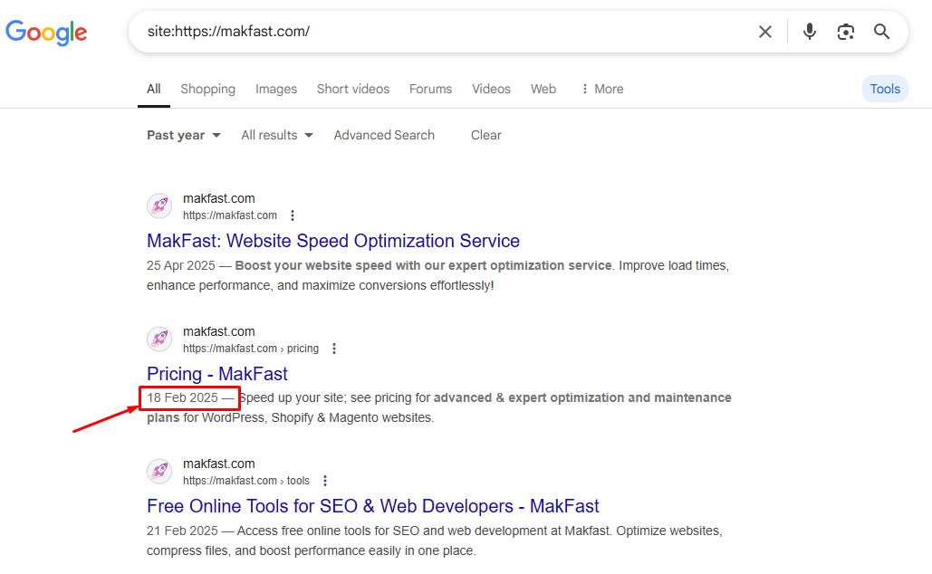932x574 pixels.
Task: Open Google Lens image search
Action: pos(846,32)
